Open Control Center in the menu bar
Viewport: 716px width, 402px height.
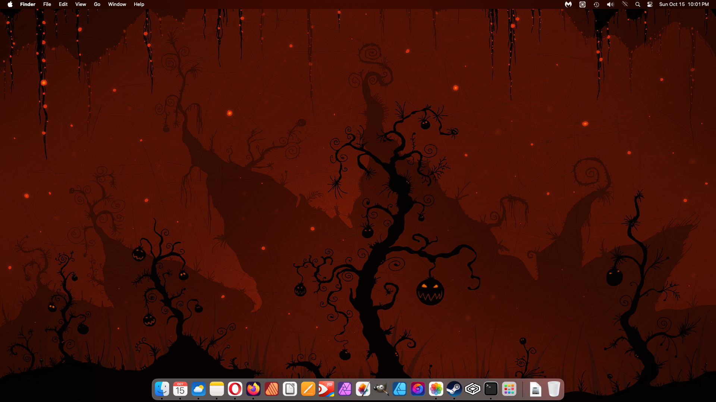pos(650,4)
